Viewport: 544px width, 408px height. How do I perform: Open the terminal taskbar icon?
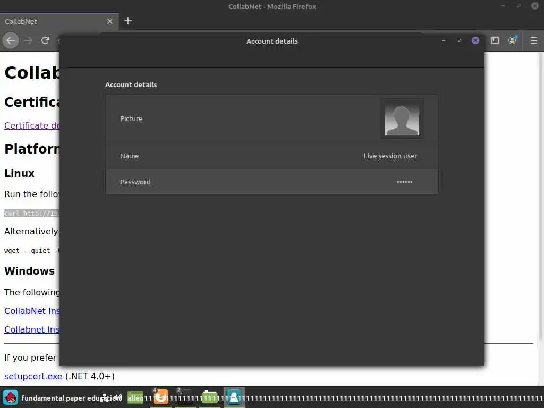185,397
